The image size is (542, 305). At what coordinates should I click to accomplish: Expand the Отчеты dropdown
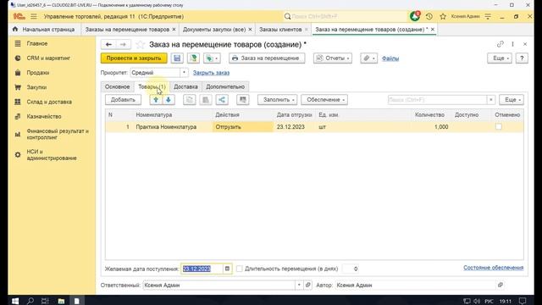click(333, 58)
